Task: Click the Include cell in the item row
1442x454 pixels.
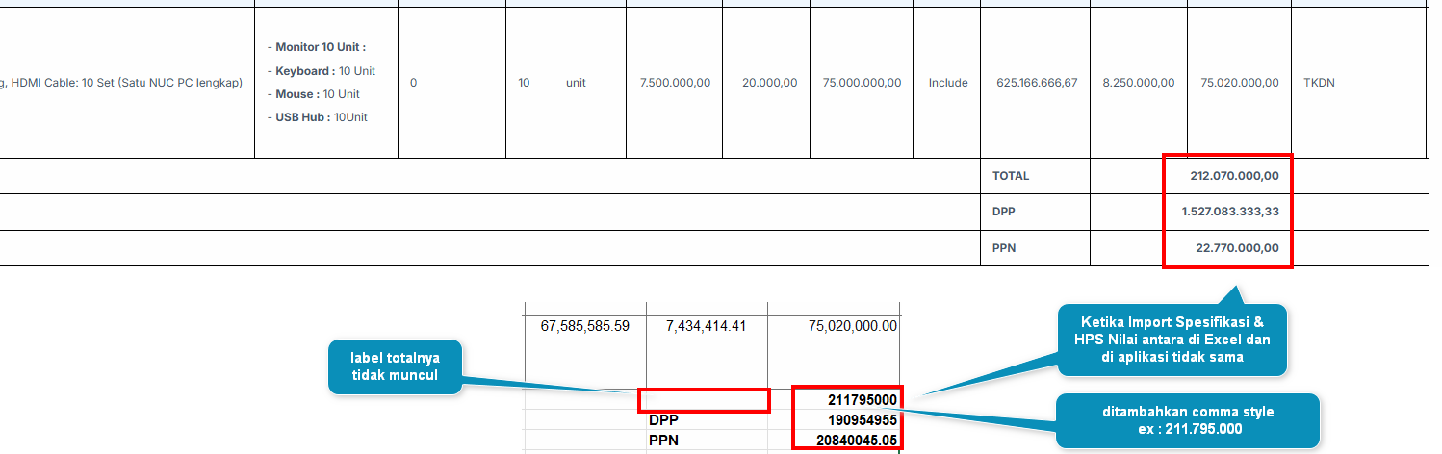Action: (x=947, y=83)
